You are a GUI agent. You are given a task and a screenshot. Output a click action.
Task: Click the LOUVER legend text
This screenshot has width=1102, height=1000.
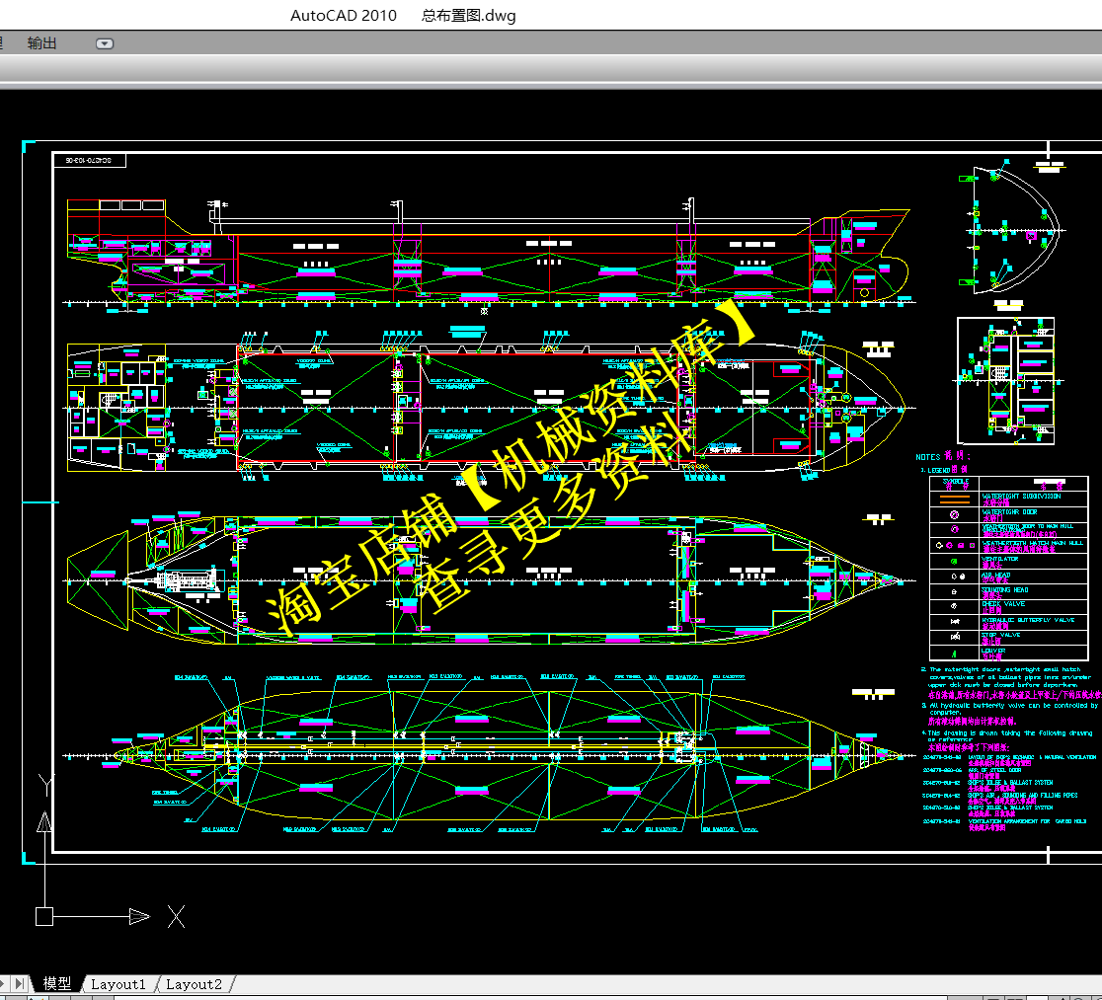click(x=993, y=651)
